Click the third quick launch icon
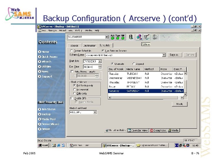Viewport: 212px width, 159px height. 63,145
